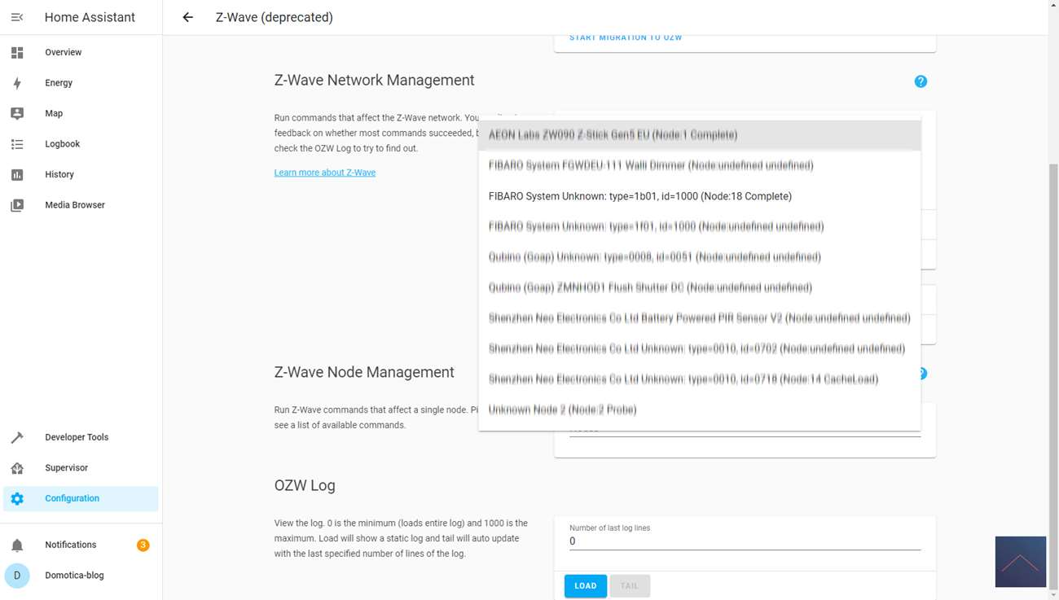Select Shenzhen Neo Unknown id=0702 node
This screenshot has width=1059, height=600.
tap(700, 348)
